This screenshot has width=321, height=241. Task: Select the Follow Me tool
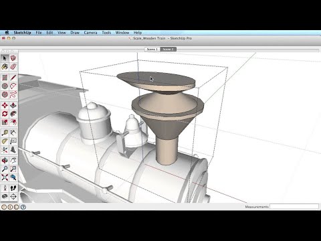13,114
